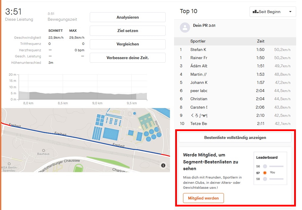
Task: Click the Analysieren button
Action: pyautogui.click(x=127, y=17)
